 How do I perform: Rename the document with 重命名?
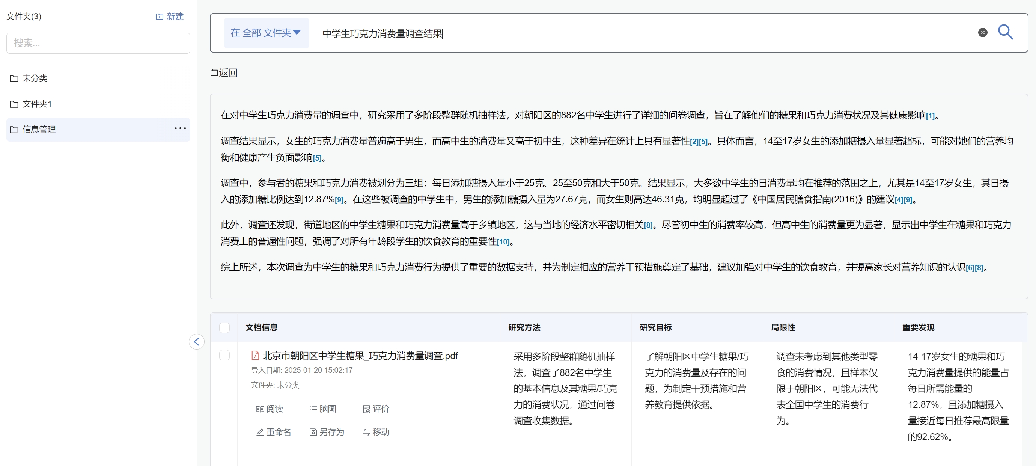273,432
